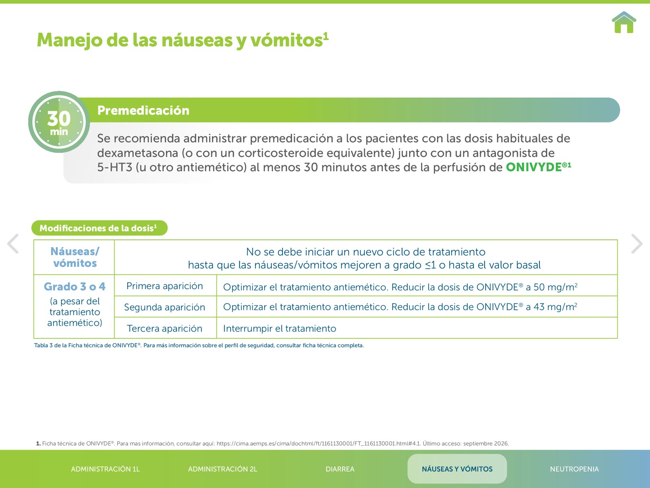650x488 pixels.
Task: Click the Premedicación header banner
Action: (349, 110)
